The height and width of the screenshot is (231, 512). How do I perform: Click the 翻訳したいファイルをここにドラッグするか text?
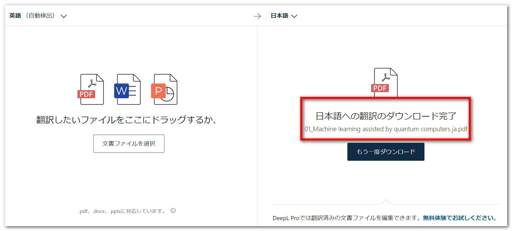126,120
